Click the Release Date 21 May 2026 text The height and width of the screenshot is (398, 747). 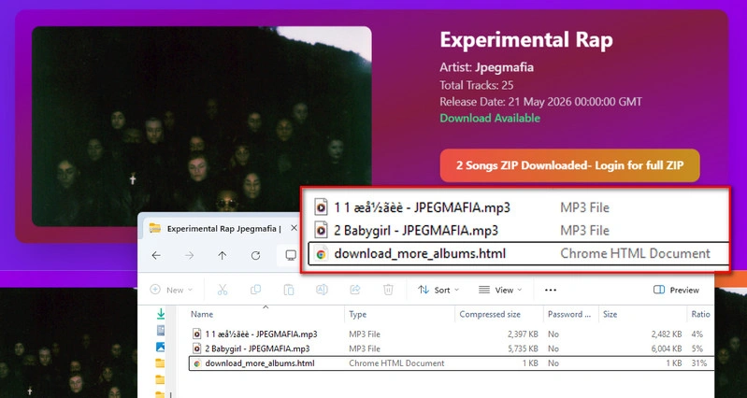coord(540,102)
